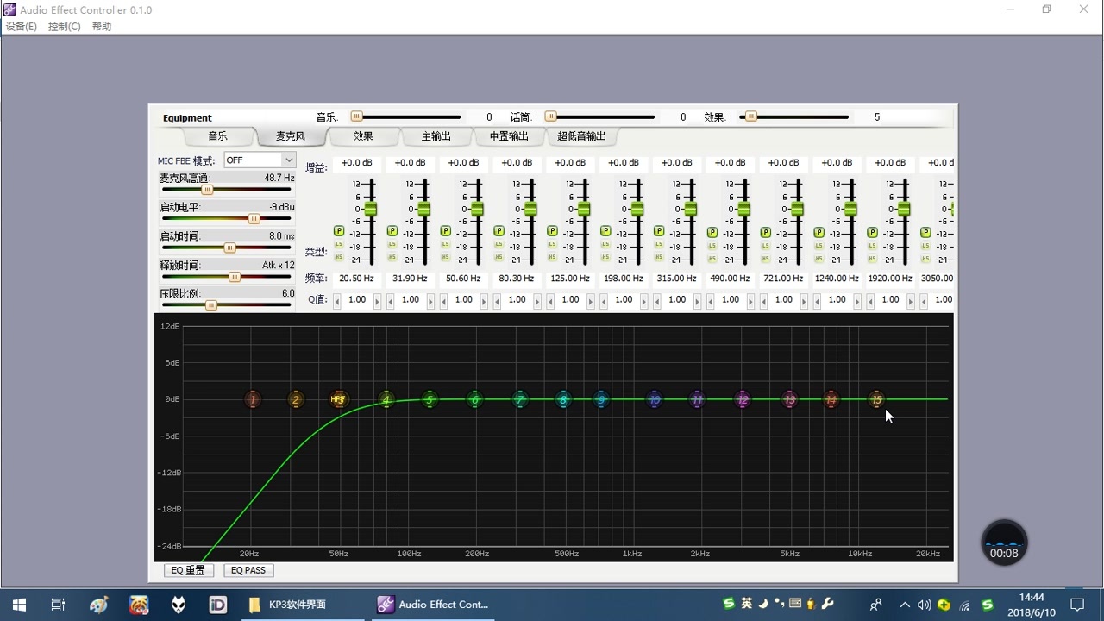Open the Action Center notifications icon
1104x621 pixels.
1077,605
